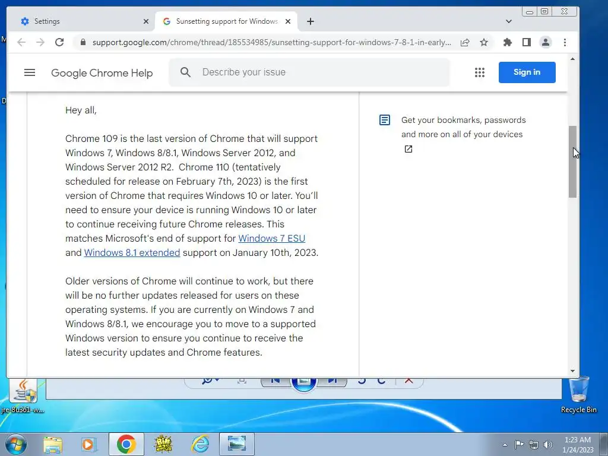This screenshot has height=456, width=608.
Task: Go back to the previous page
Action: tap(21, 42)
